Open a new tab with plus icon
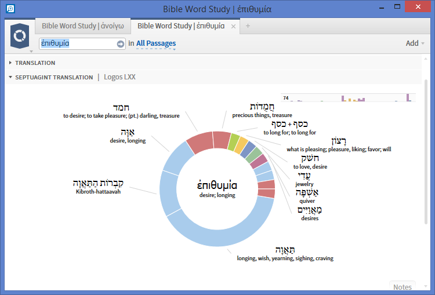Image resolution: width=435 pixels, height=295 pixels. point(248,26)
